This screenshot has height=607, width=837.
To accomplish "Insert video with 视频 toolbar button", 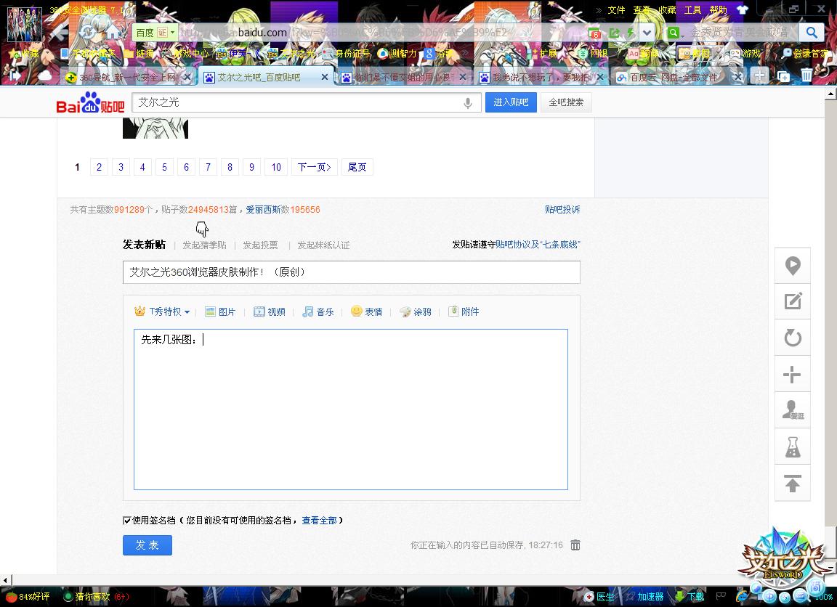I will click(x=269, y=311).
